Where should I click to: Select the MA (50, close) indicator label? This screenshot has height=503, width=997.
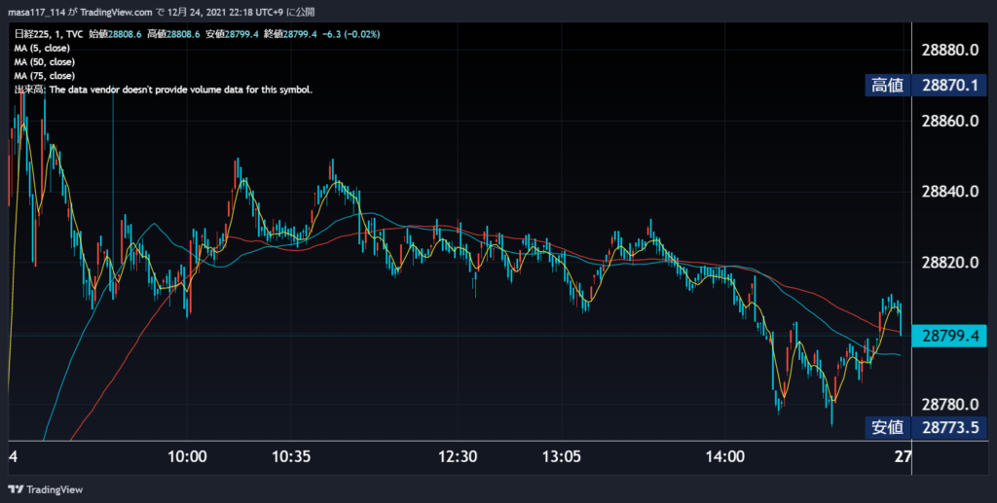pyautogui.click(x=45, y=62)
